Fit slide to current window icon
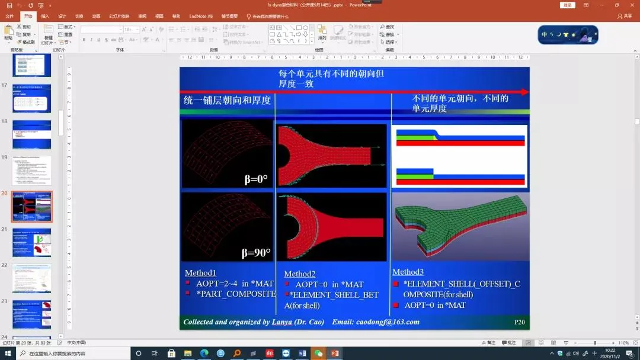The width and height of the screenshot is (640, 360). pyautogui.click(x=635, y=343)
